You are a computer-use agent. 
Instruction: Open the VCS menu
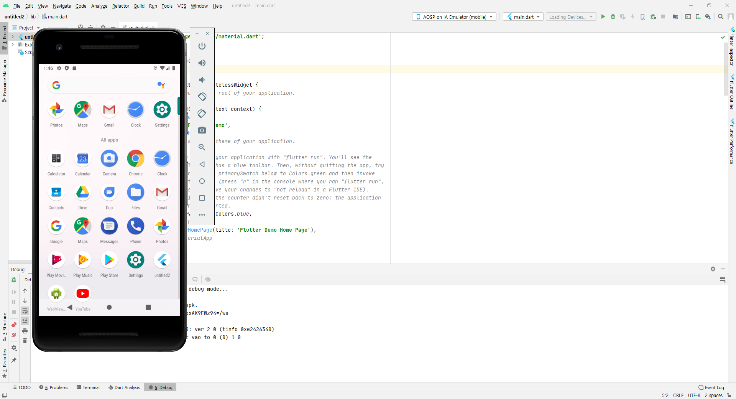point(182,6)
